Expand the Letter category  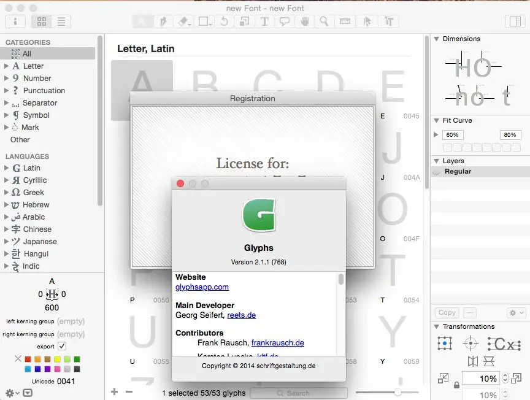[x=6, y=66]
